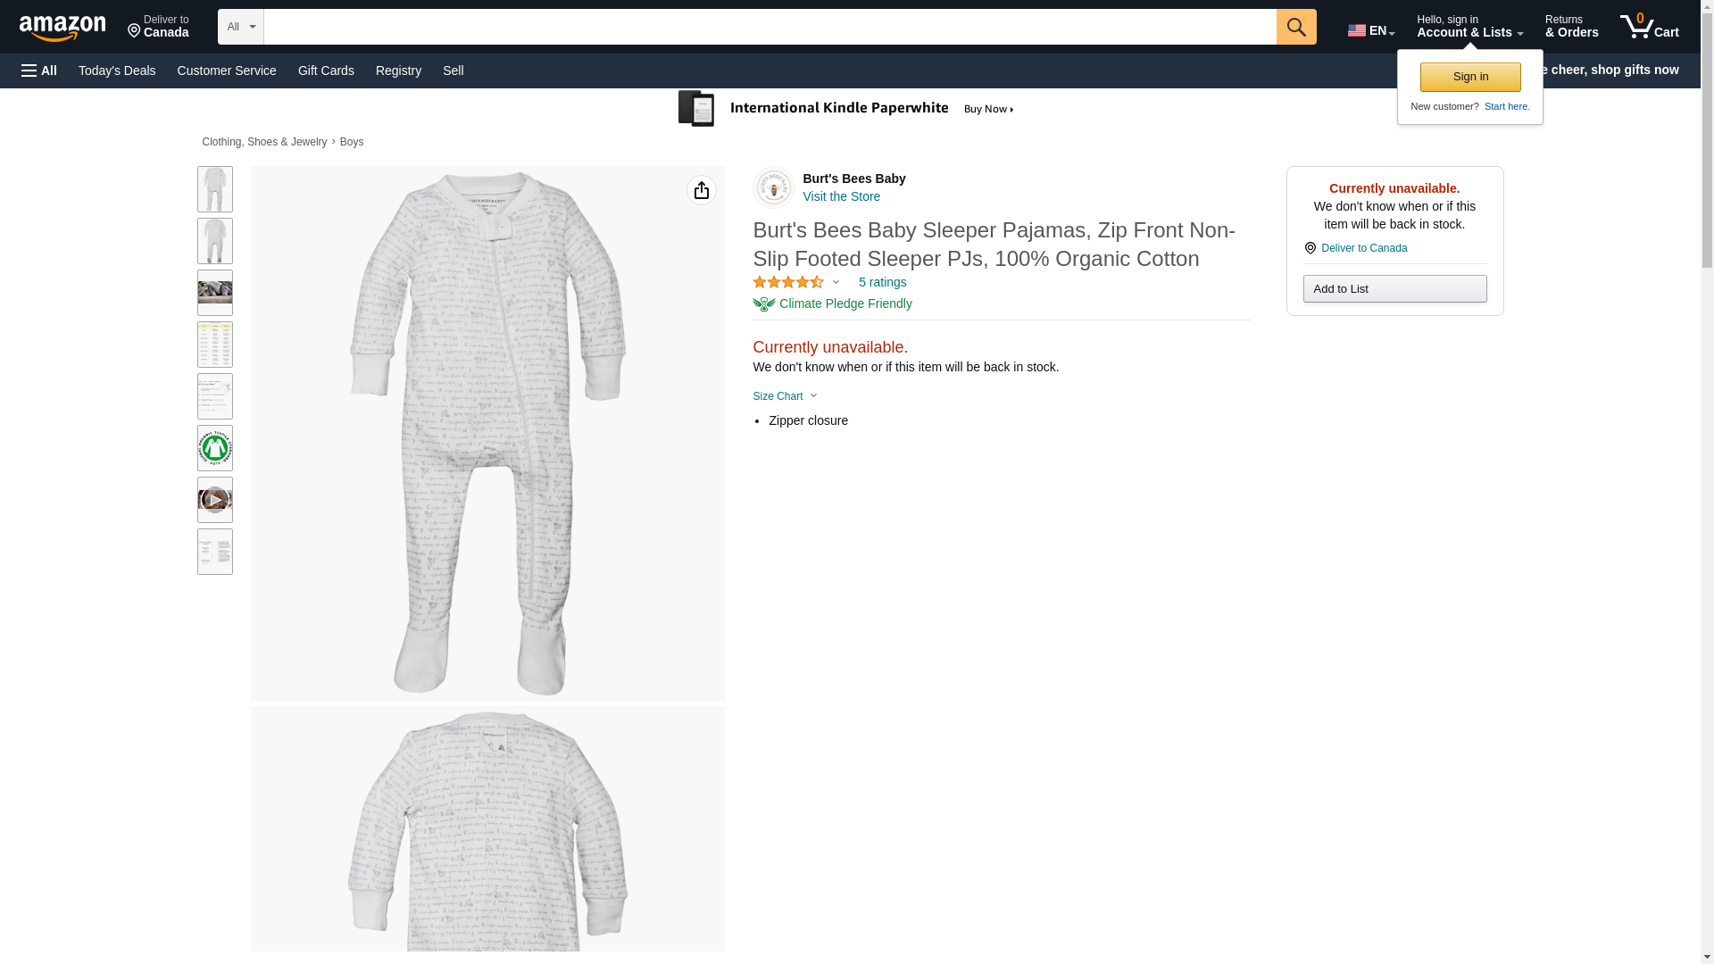
Task: Click the Add to List button
Action: tap(1394, 288)
